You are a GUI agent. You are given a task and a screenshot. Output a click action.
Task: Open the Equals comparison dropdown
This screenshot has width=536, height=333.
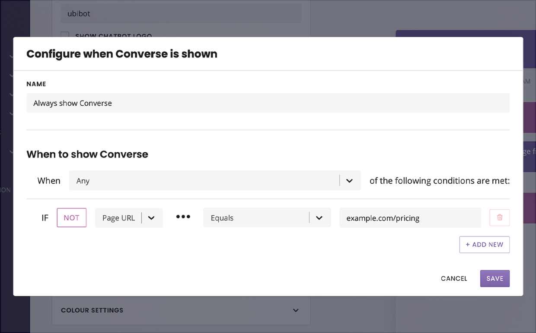(x=267, y=218)
